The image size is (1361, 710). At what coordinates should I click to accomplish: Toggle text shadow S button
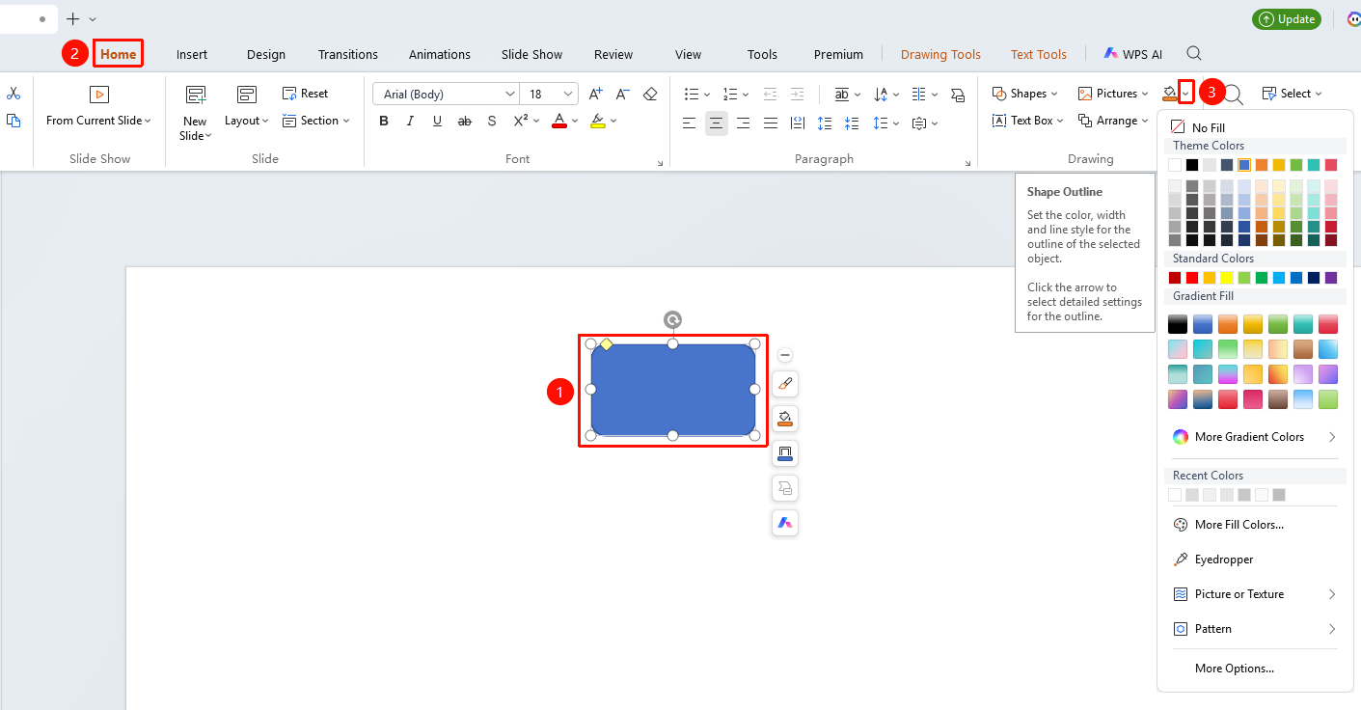[492, 121]
